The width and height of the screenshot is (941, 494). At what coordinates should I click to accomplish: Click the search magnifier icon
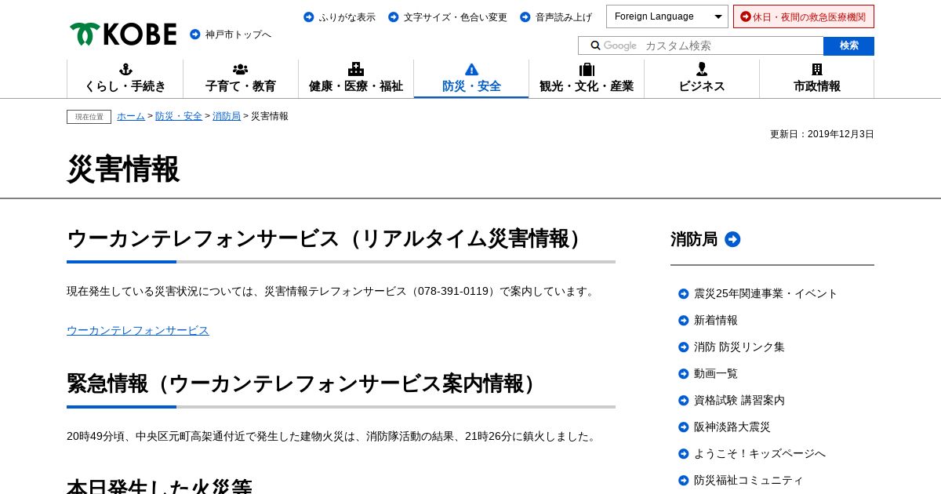(x=595, y=45)
